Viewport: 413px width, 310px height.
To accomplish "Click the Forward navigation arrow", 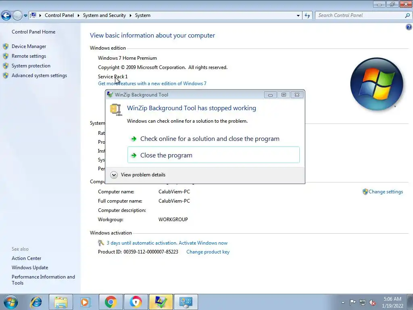I will coord(17,15).
